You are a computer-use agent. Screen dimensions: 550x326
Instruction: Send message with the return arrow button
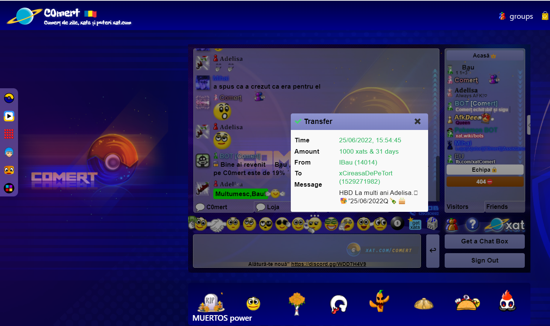pyautogui.click(x=433, y=251)
